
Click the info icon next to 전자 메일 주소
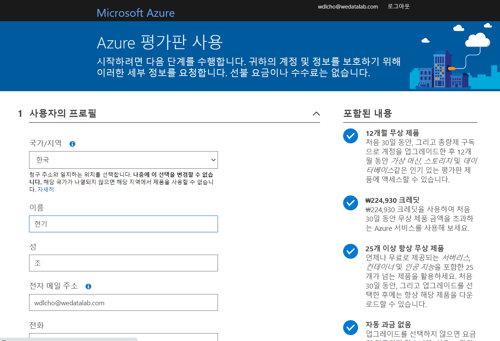coord(88,286)
